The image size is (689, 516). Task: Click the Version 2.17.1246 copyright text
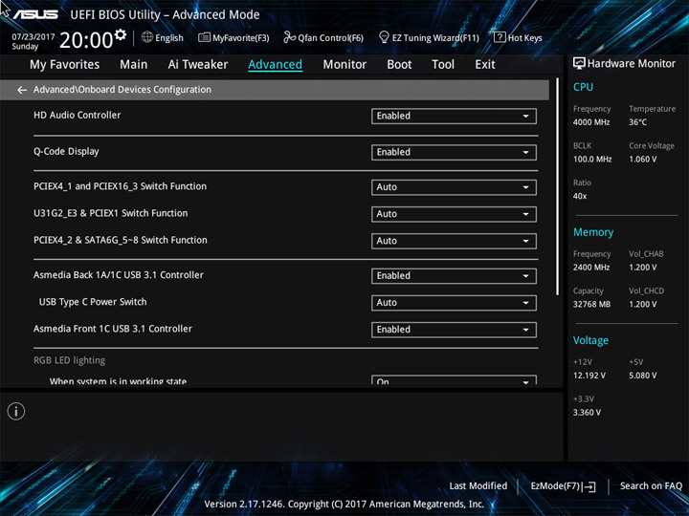coord(344,505)
